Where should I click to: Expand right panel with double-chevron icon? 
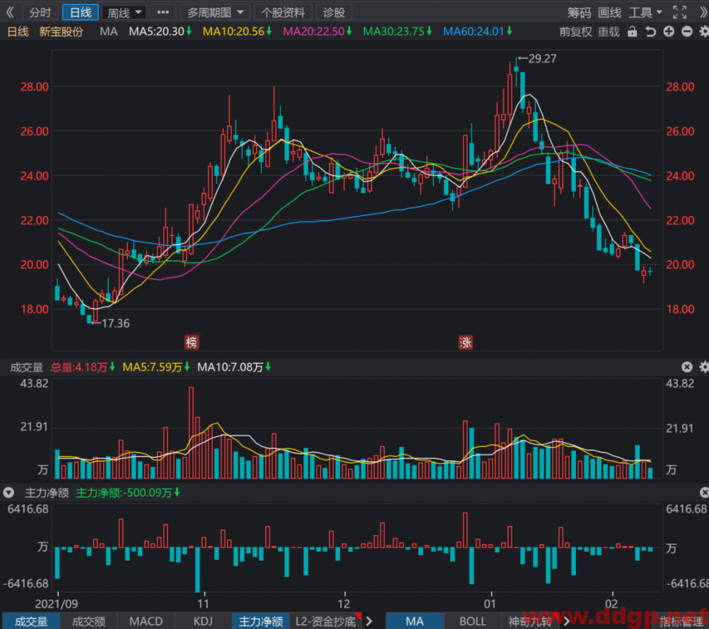tap(704, 12)
